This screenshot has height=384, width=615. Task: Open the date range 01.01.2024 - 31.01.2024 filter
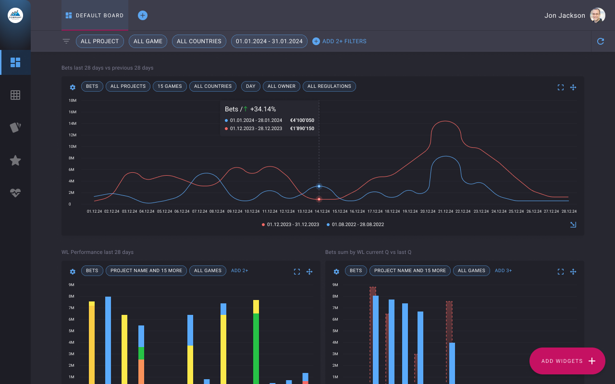(269, 41)
